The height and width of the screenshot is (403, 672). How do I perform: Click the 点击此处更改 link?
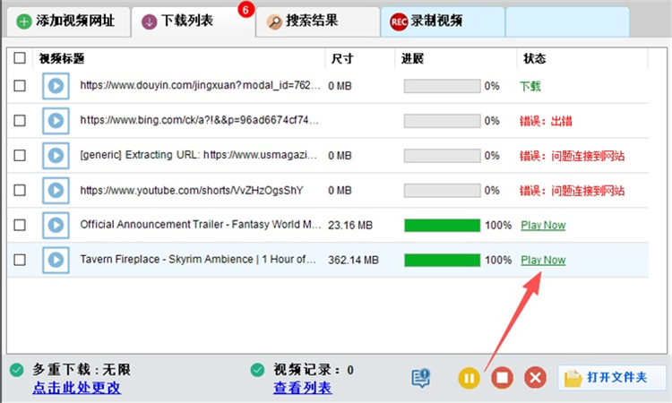[x=77, y=388]
